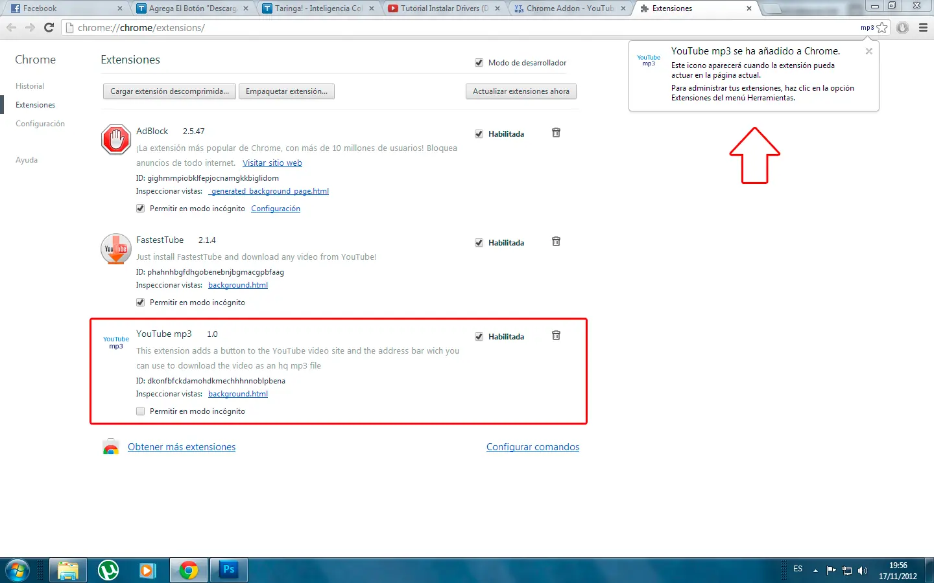Close the Facebook tab
This screenshot has width=934, height=583.
tap(120, 8)
